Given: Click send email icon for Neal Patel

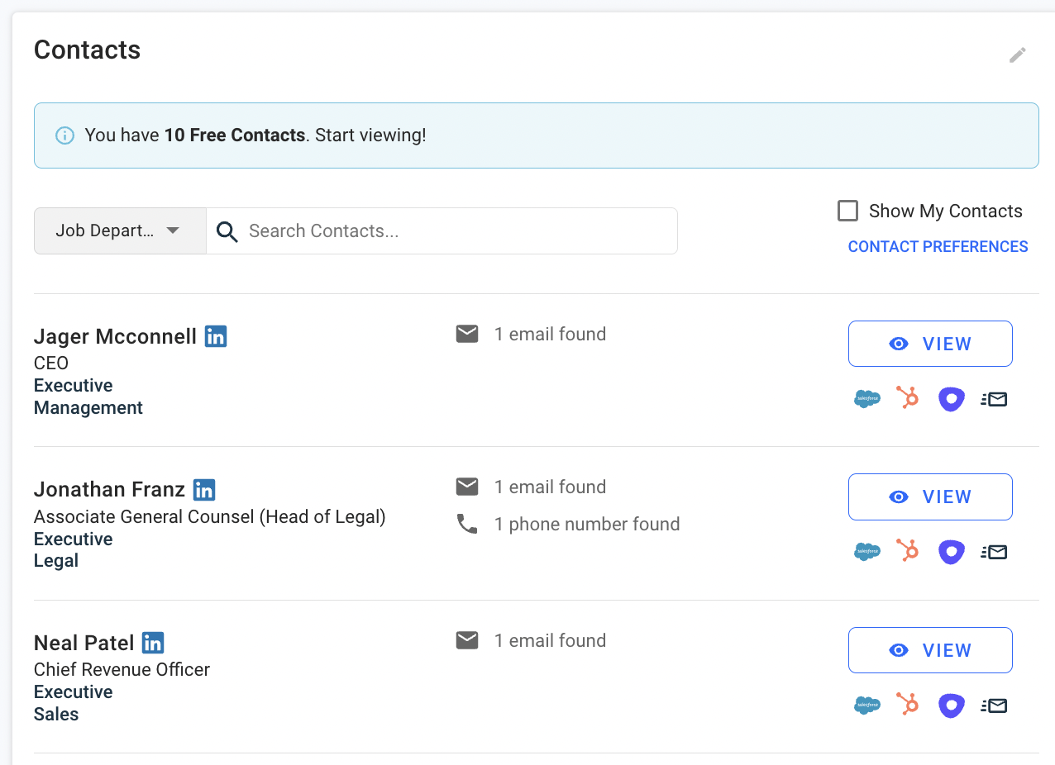Looking at the screenshot, I should [x=994, y=706].
